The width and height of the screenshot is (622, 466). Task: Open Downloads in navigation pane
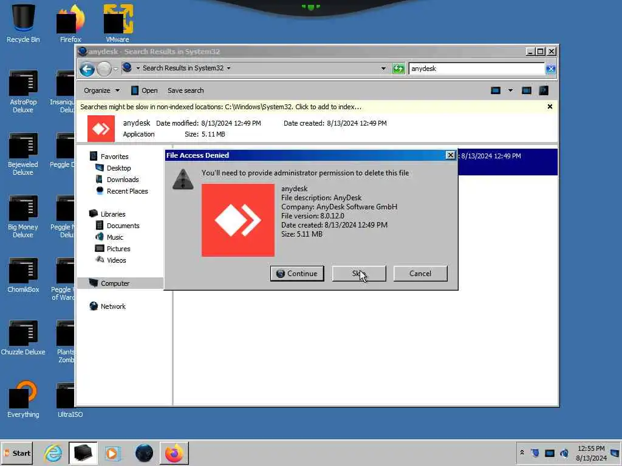pyautogui.click(x=123, y=180)
